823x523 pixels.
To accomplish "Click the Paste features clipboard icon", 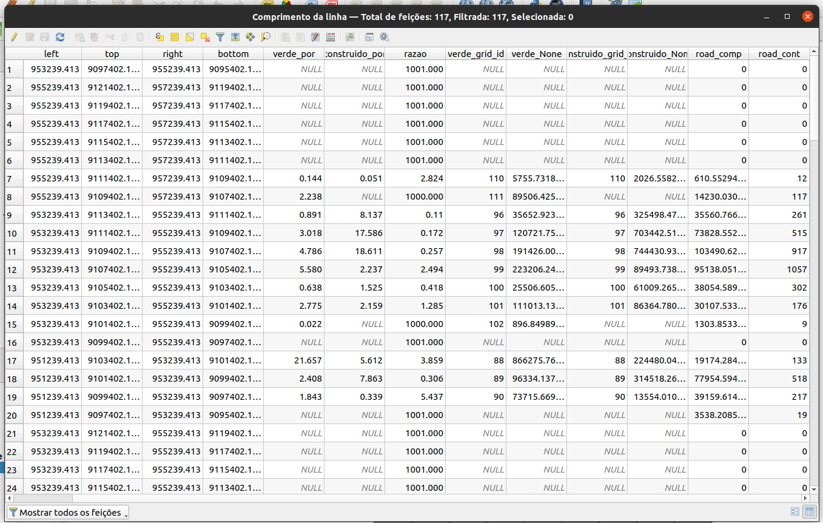I will click(140, 37).
